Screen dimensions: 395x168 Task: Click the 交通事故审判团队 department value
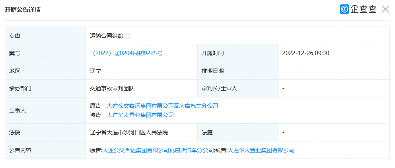point(112,88)
